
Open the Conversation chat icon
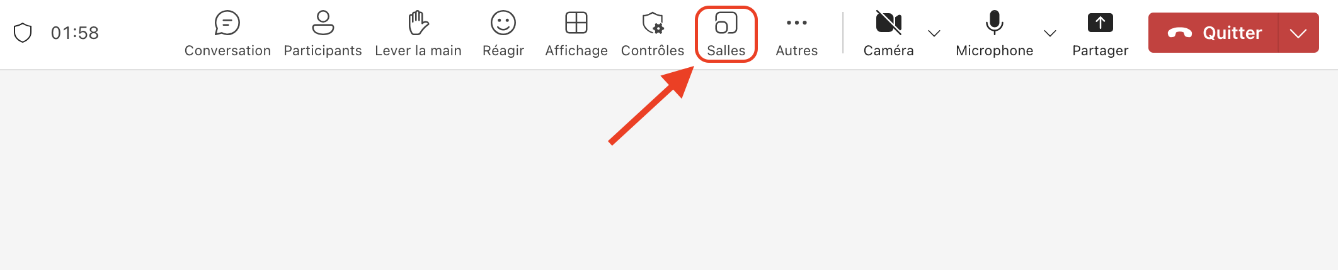tap(227, 23)
